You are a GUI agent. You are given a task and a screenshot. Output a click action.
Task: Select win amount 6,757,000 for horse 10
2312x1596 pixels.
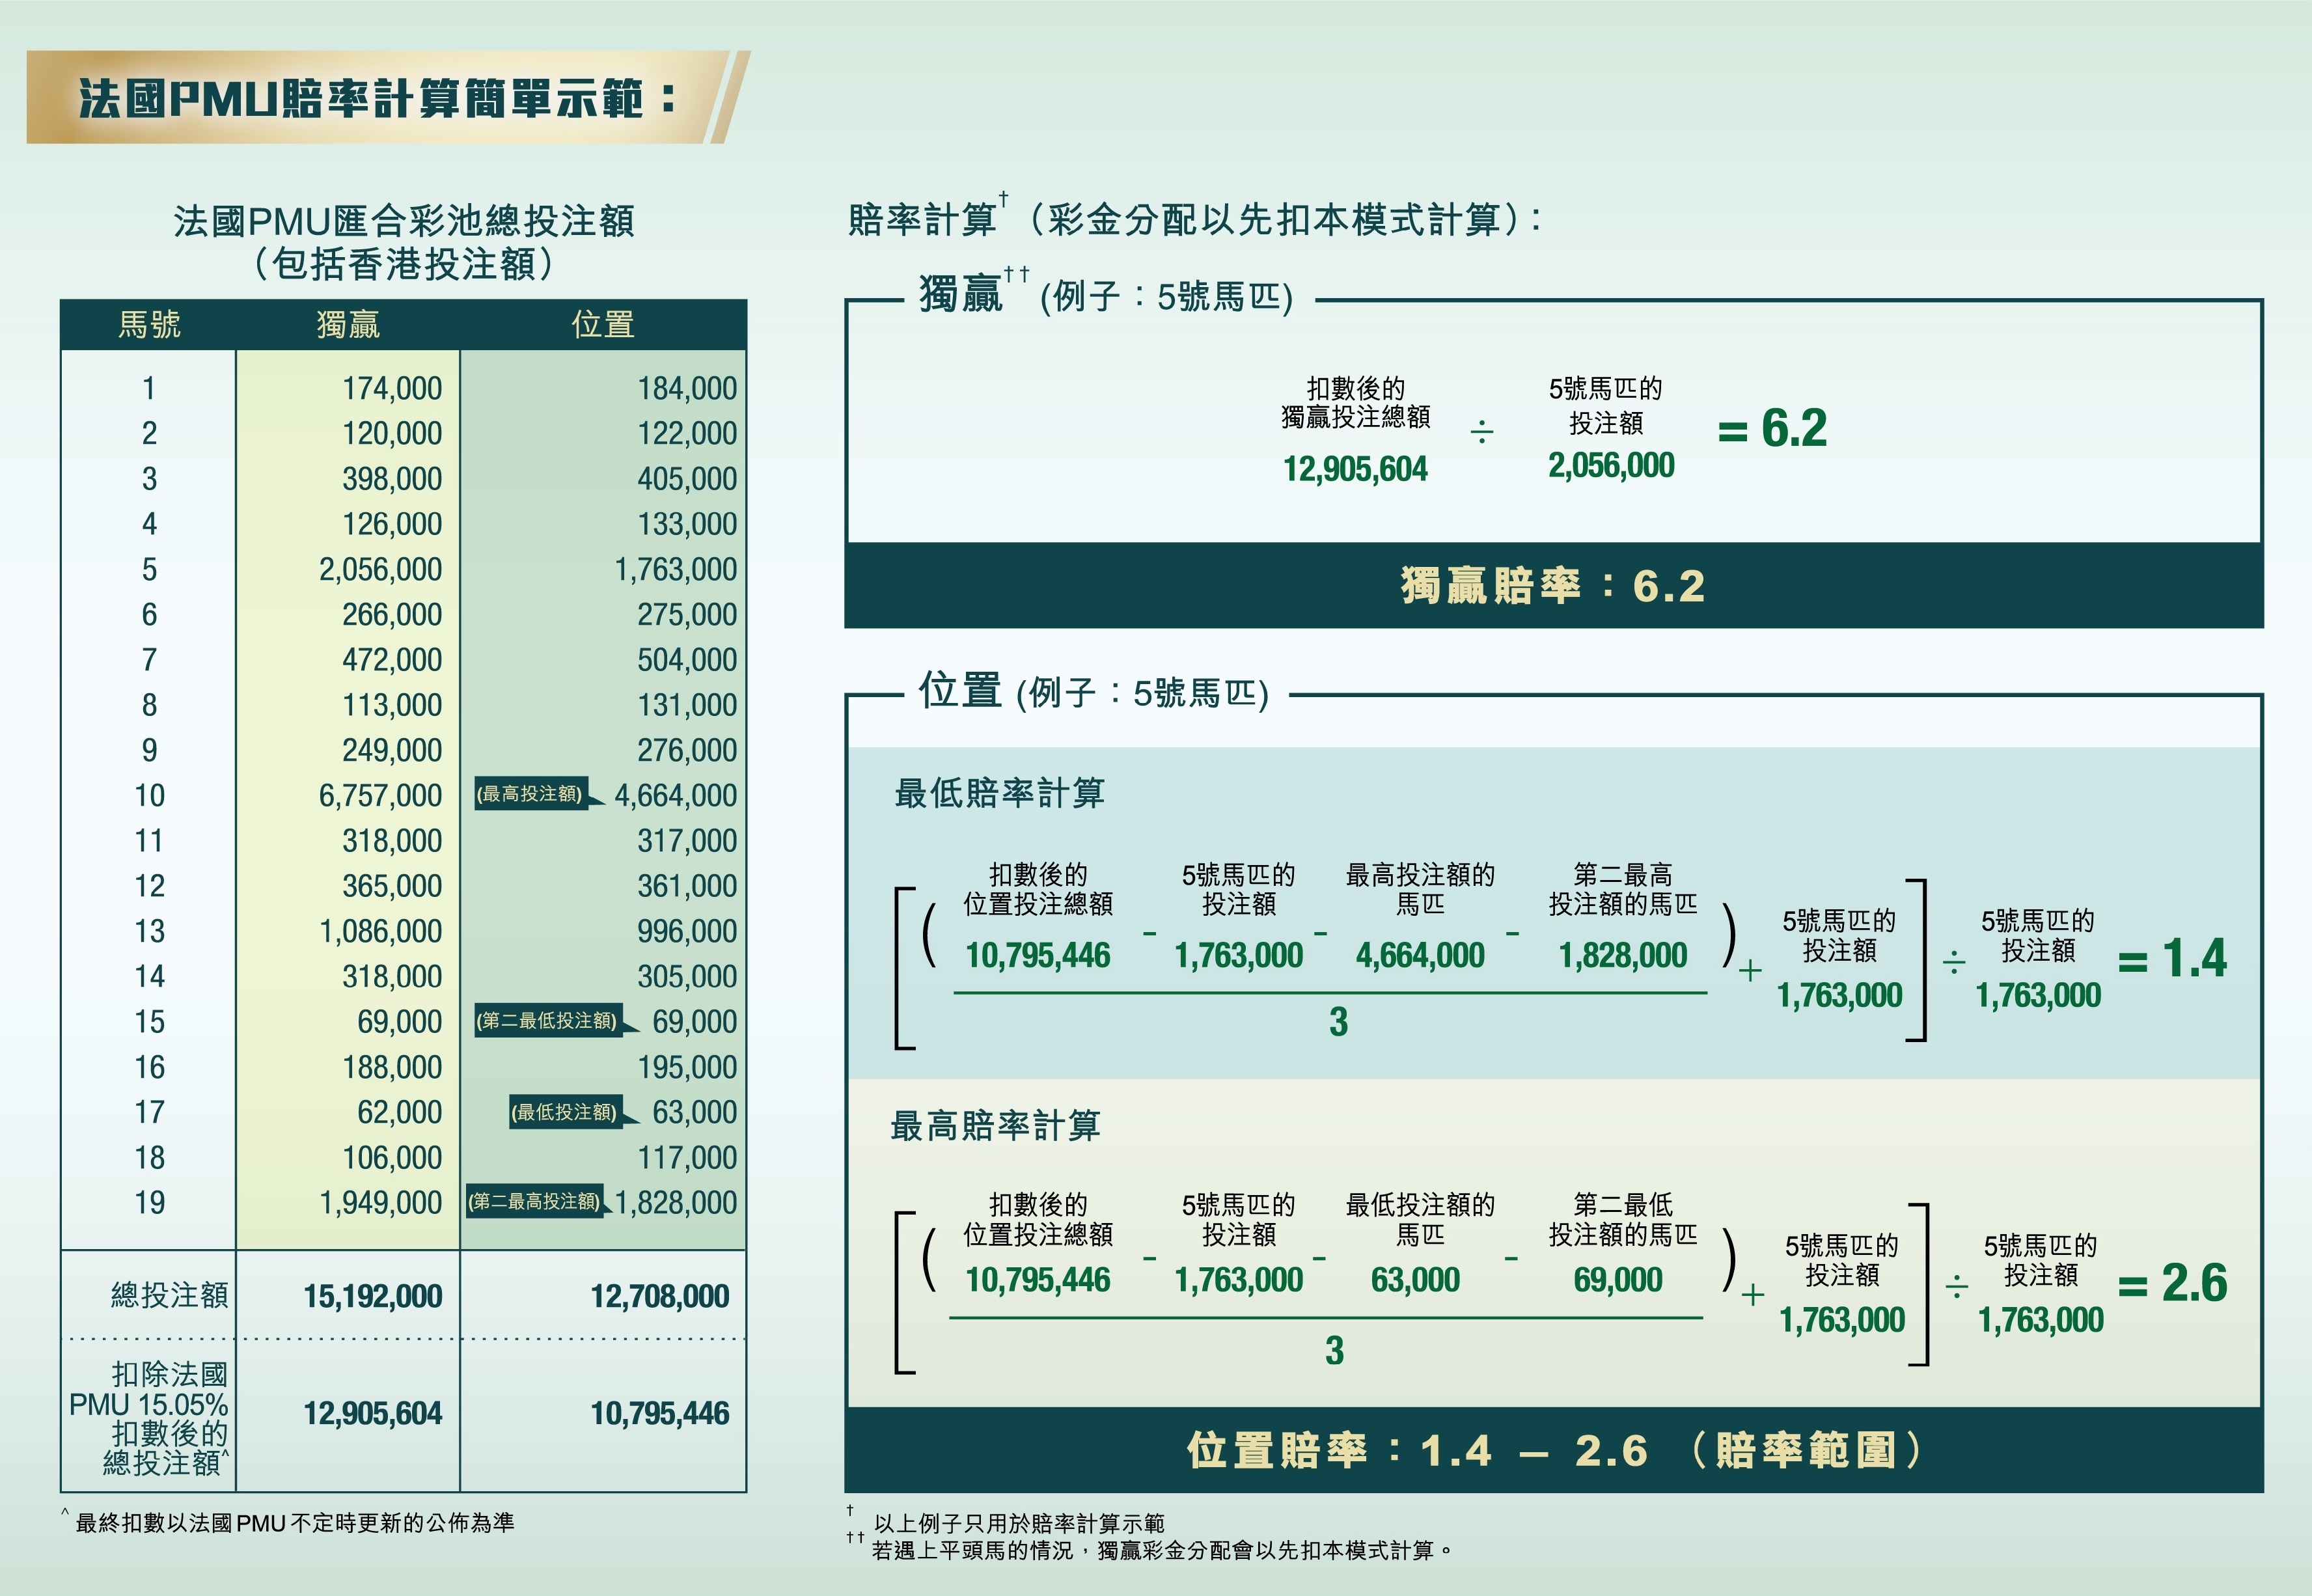(380, 795)
